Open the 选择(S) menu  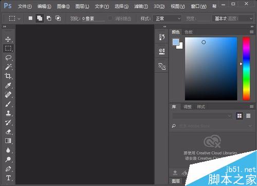pyautogui.click(x=121, y=7)
